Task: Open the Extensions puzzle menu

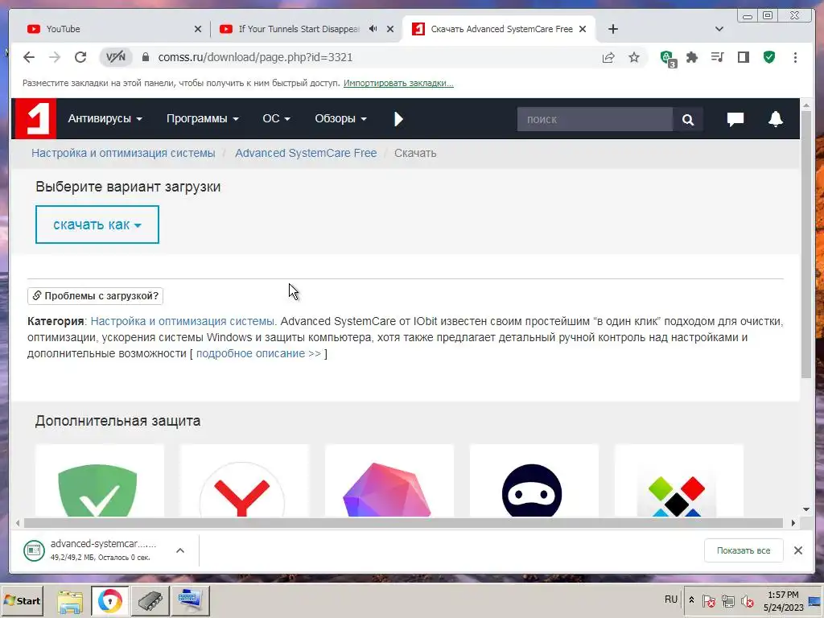Action: coord(692,57)
